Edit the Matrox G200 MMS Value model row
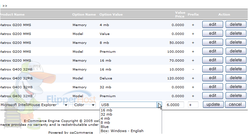Image resolution: width=248 pixels, height=134 pixels. [213, 33]
